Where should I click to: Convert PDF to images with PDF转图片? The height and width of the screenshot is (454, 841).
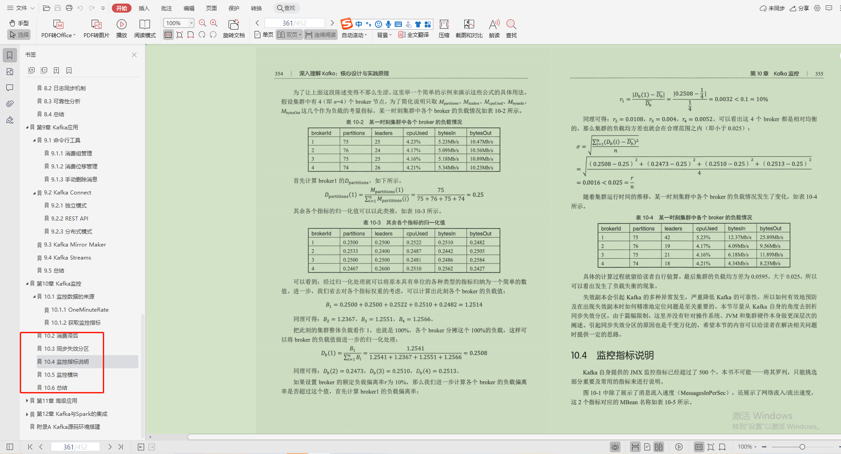[96, 29]
